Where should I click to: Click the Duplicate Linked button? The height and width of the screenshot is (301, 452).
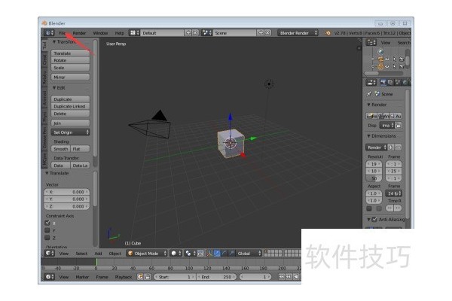[71, 106]
